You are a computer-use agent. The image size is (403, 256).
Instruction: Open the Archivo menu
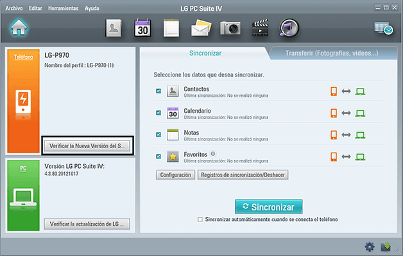14,8
